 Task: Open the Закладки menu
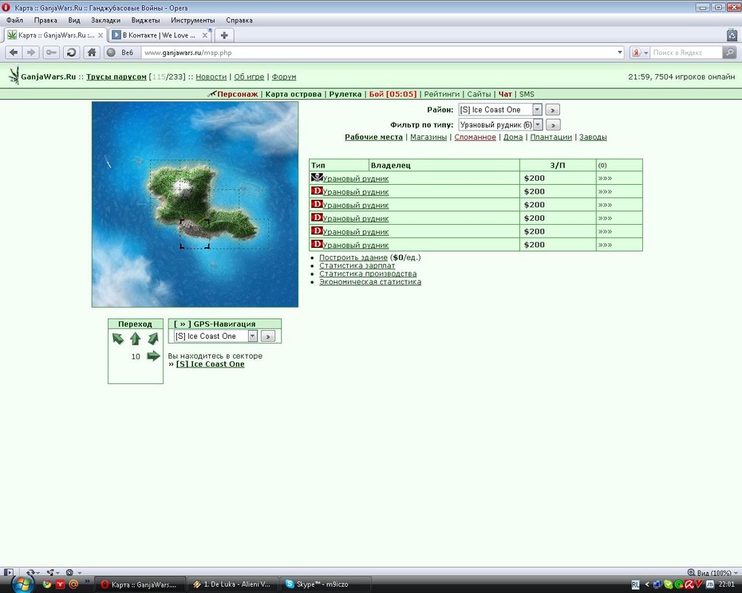pyautogui.click(x=105, y=21)
